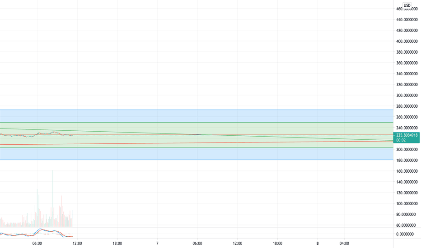This screenshot has width=421, height=248.
Task: Click the day 7 date label on time axis
Action: pyautogui.click(x=157, y=243)
